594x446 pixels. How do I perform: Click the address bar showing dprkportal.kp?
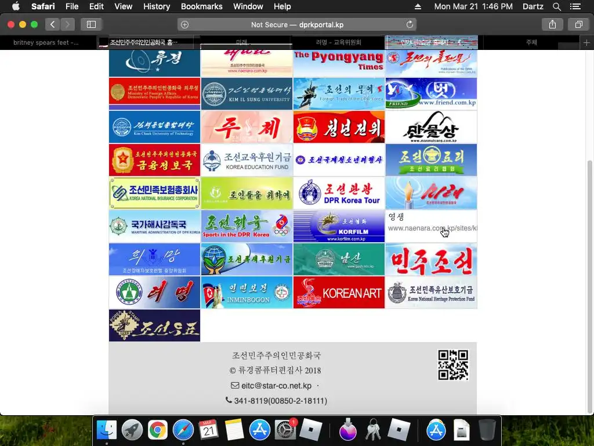(297, 24)
